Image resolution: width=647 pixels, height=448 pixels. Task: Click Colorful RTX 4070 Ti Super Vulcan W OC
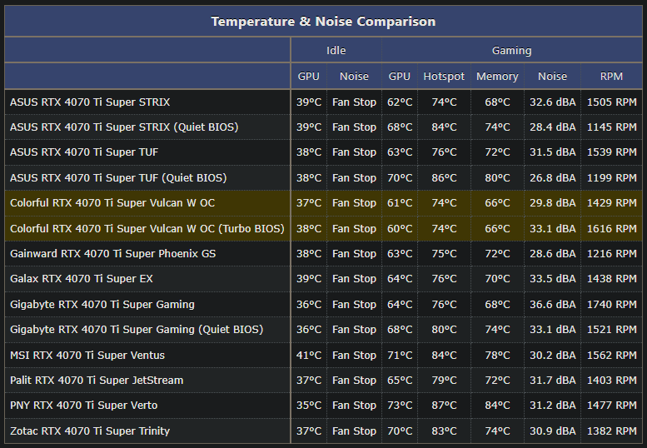pos(112,203)
